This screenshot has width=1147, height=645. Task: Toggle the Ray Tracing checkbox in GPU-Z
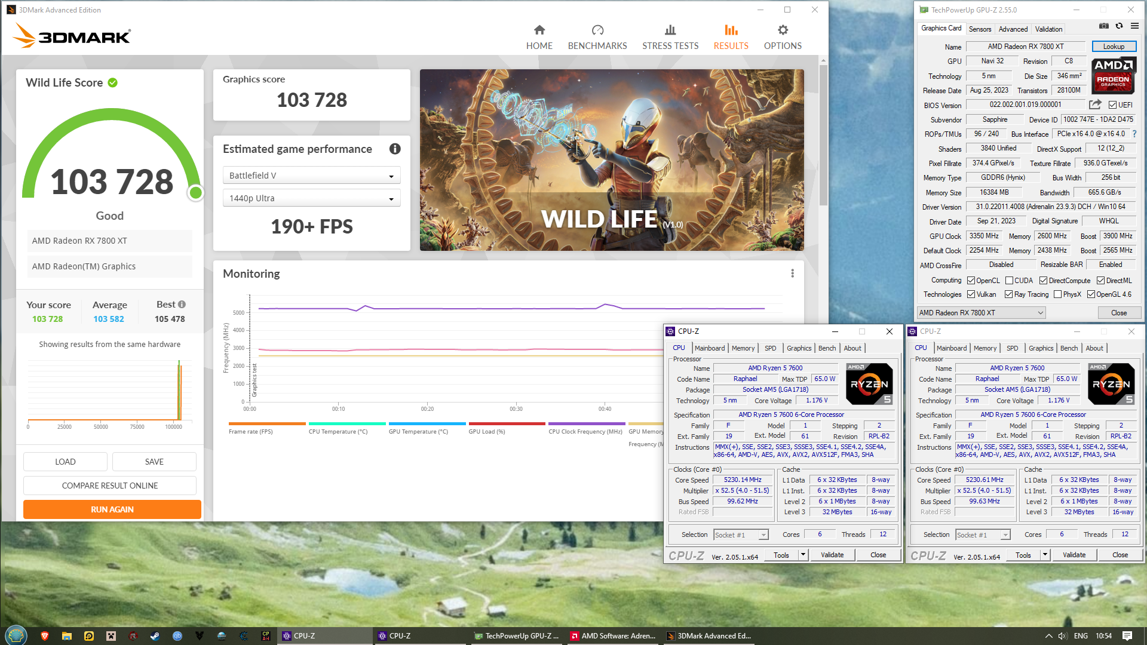tap(1008, 294)
